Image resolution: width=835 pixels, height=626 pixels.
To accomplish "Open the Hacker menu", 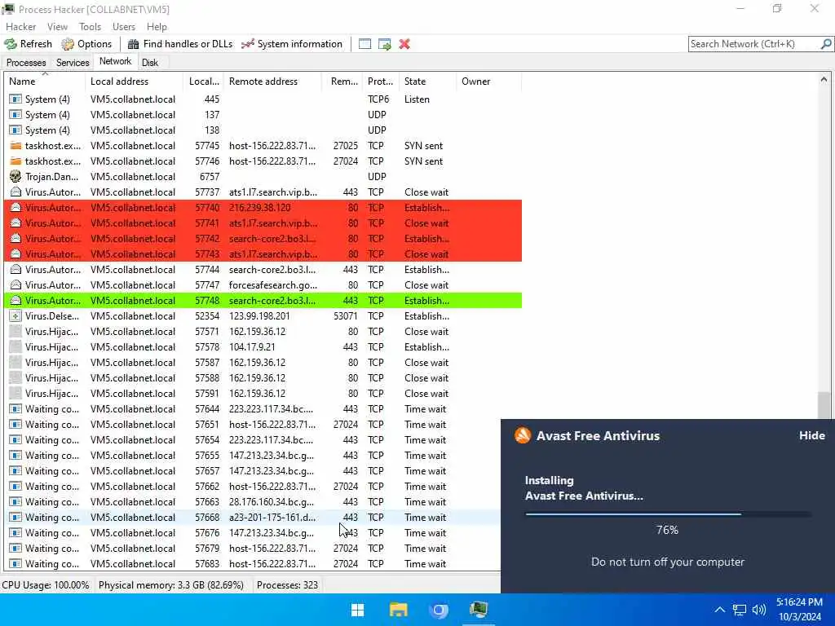I will [x=20, y=27].
